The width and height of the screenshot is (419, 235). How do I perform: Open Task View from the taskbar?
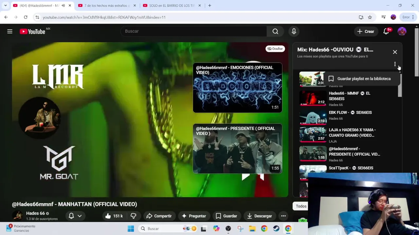click(x=204, y=229)
